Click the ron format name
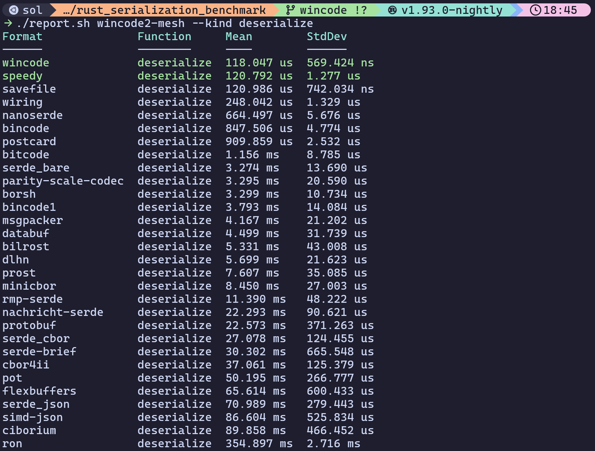Image resolution: width=595 pixels, height=451 pixels. click(12, 444)
